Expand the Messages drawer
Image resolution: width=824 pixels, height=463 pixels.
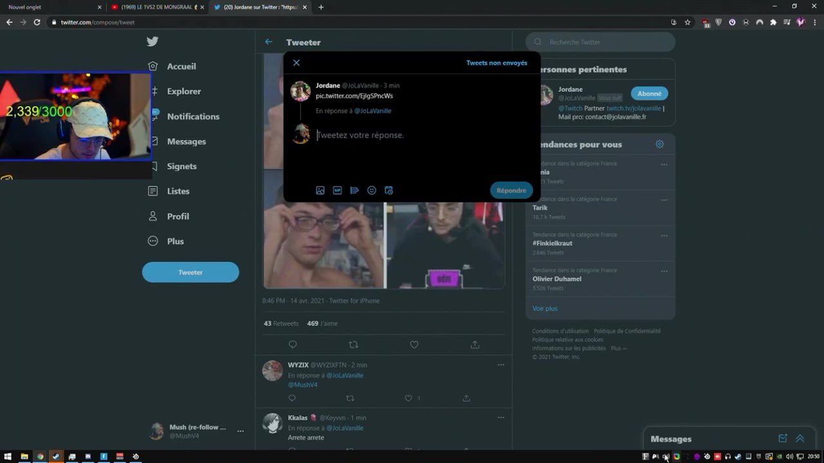[800, 439]
